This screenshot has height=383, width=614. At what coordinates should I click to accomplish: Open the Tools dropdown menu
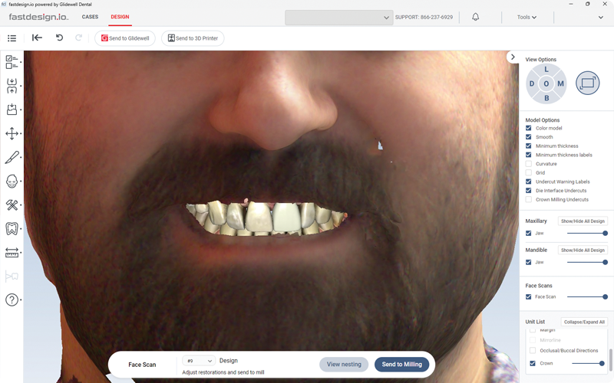(x=527, y=17)
